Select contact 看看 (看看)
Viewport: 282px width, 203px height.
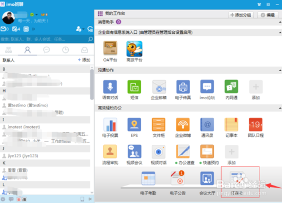(45, 170)
